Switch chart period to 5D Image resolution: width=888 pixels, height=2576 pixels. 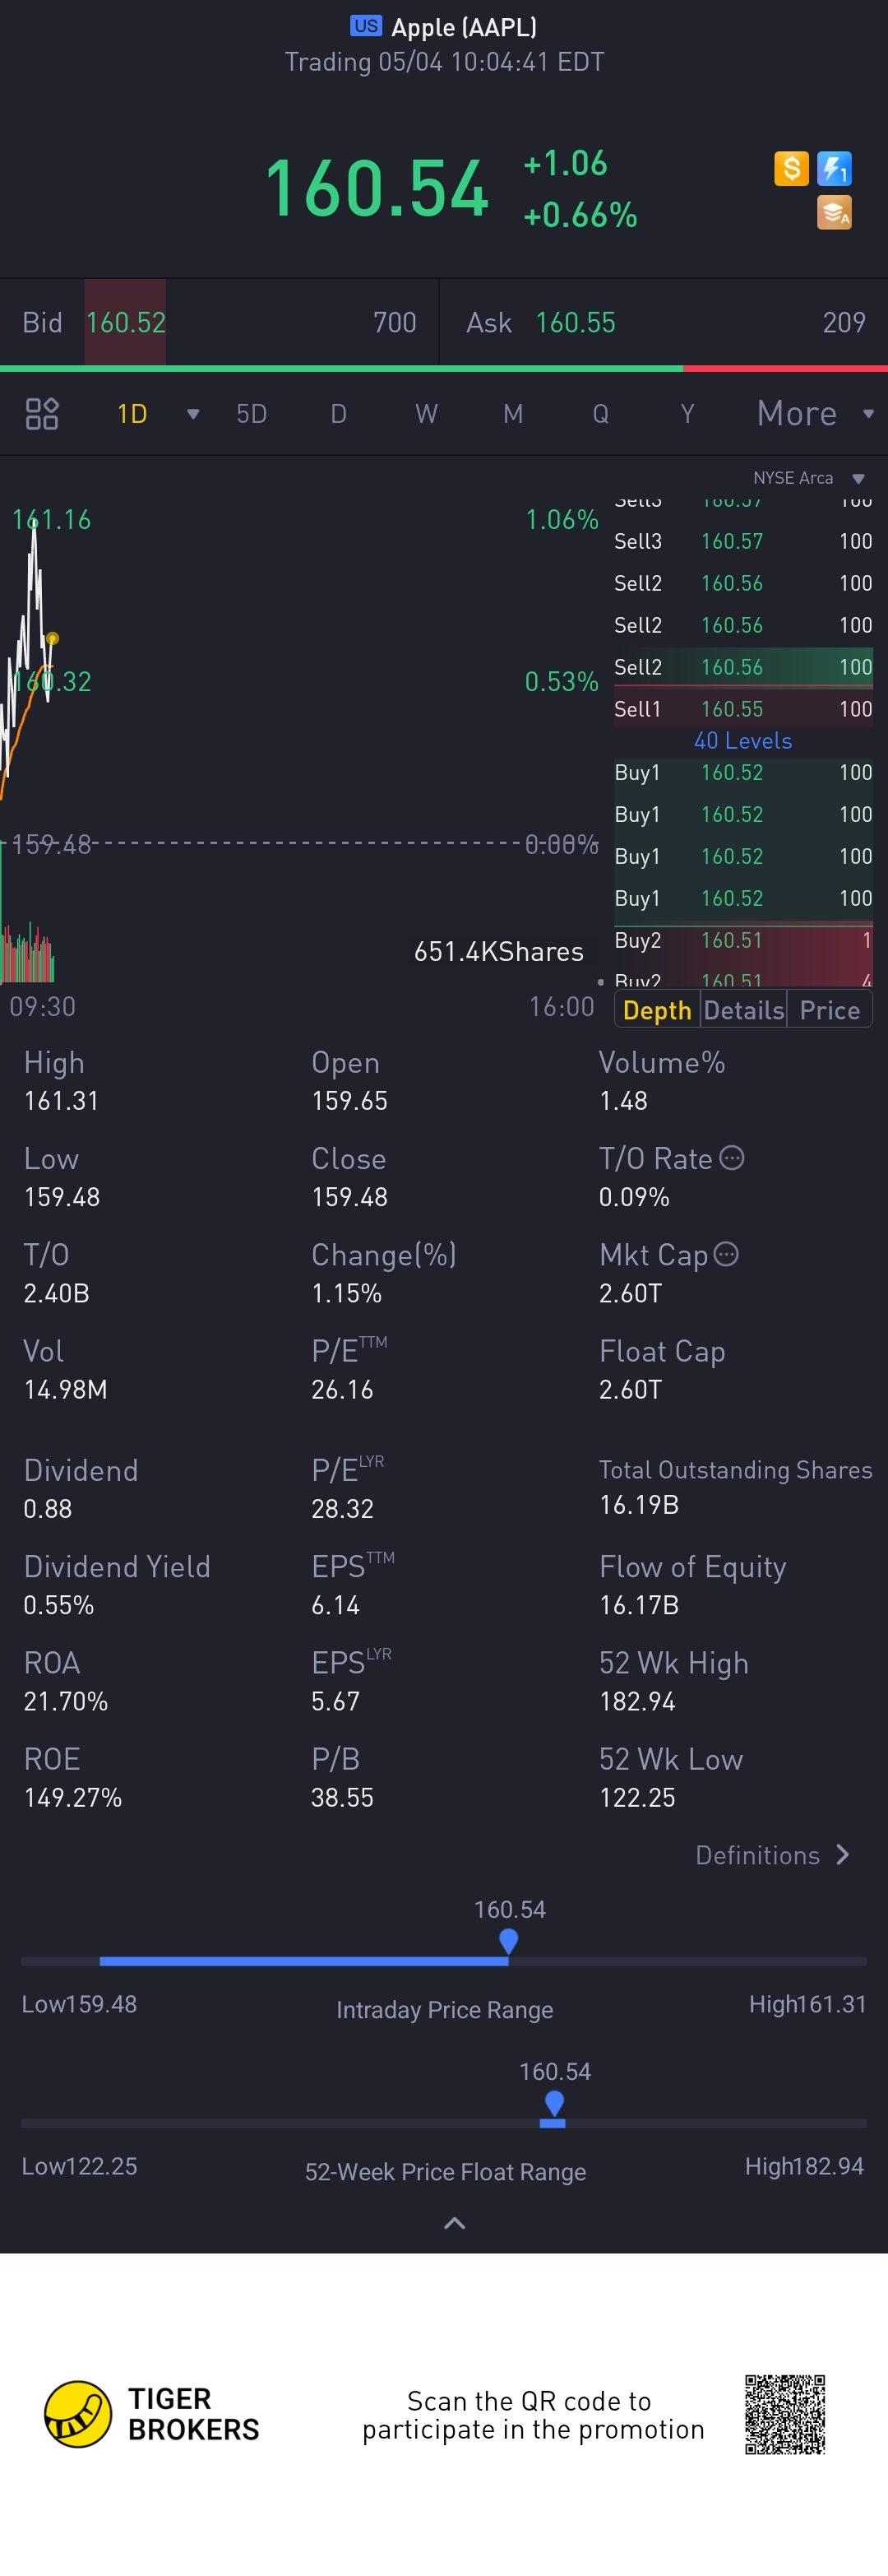252,414
